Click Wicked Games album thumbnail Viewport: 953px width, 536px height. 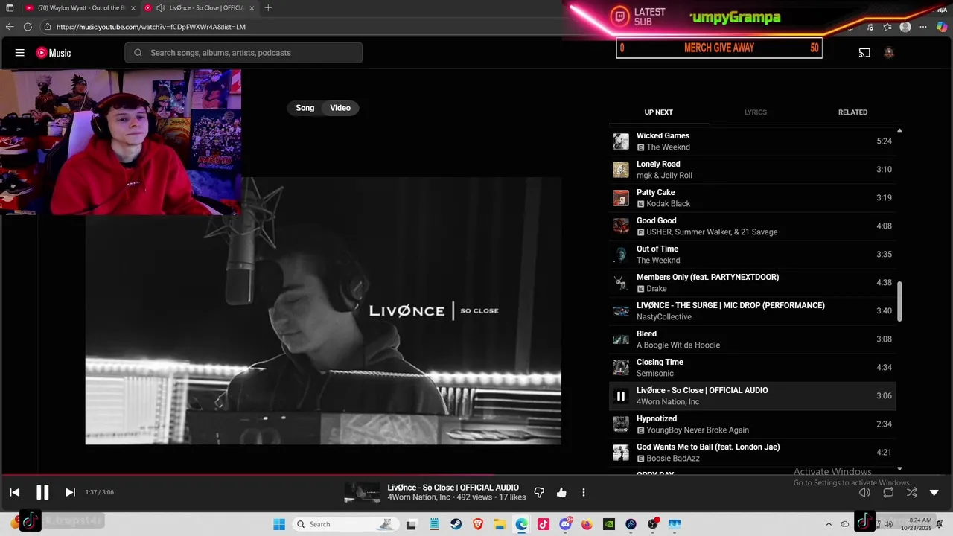pyautogui.click(x=620, y=141)
